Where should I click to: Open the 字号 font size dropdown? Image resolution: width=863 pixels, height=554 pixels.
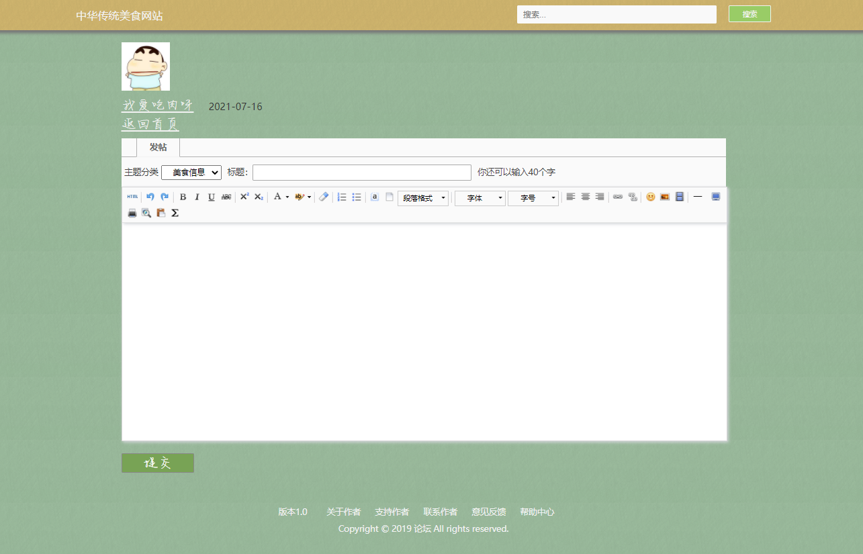(x=533, y=198)
